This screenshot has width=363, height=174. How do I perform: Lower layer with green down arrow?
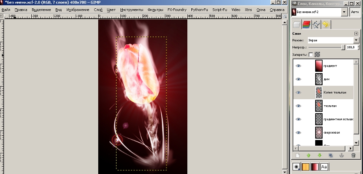tap(320, 155)
